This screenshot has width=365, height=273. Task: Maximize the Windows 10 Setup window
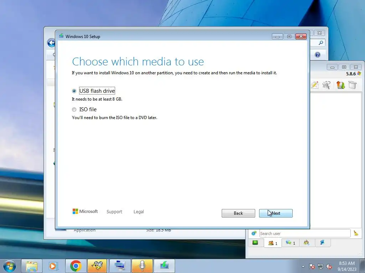point(289,37)
